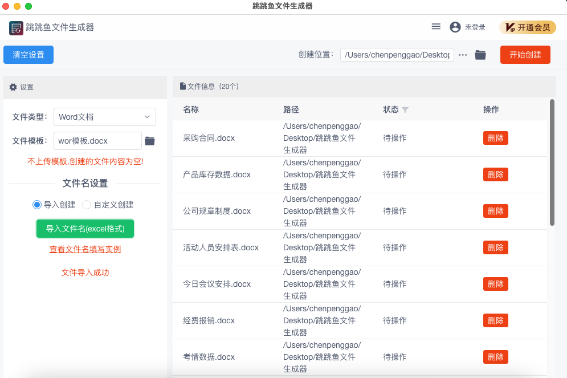Viewport: 567px width, 378px height.
Task: Open the hamburger menu icon
Action: (436, 26)
